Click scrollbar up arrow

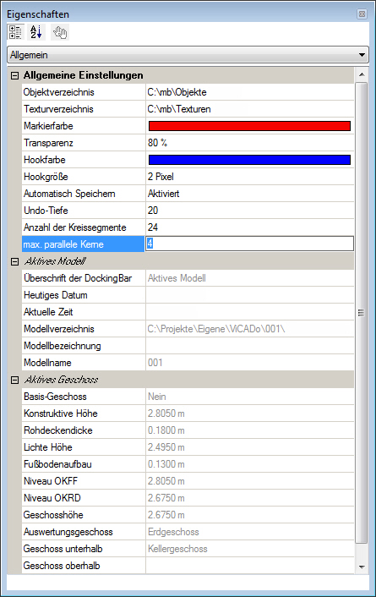[362, 74]
